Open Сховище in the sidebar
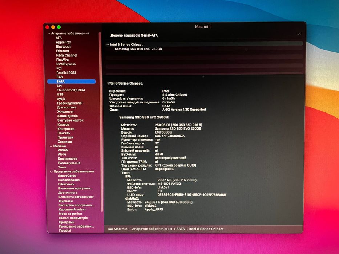The image size is (339, 254). (x=65, y=142)
